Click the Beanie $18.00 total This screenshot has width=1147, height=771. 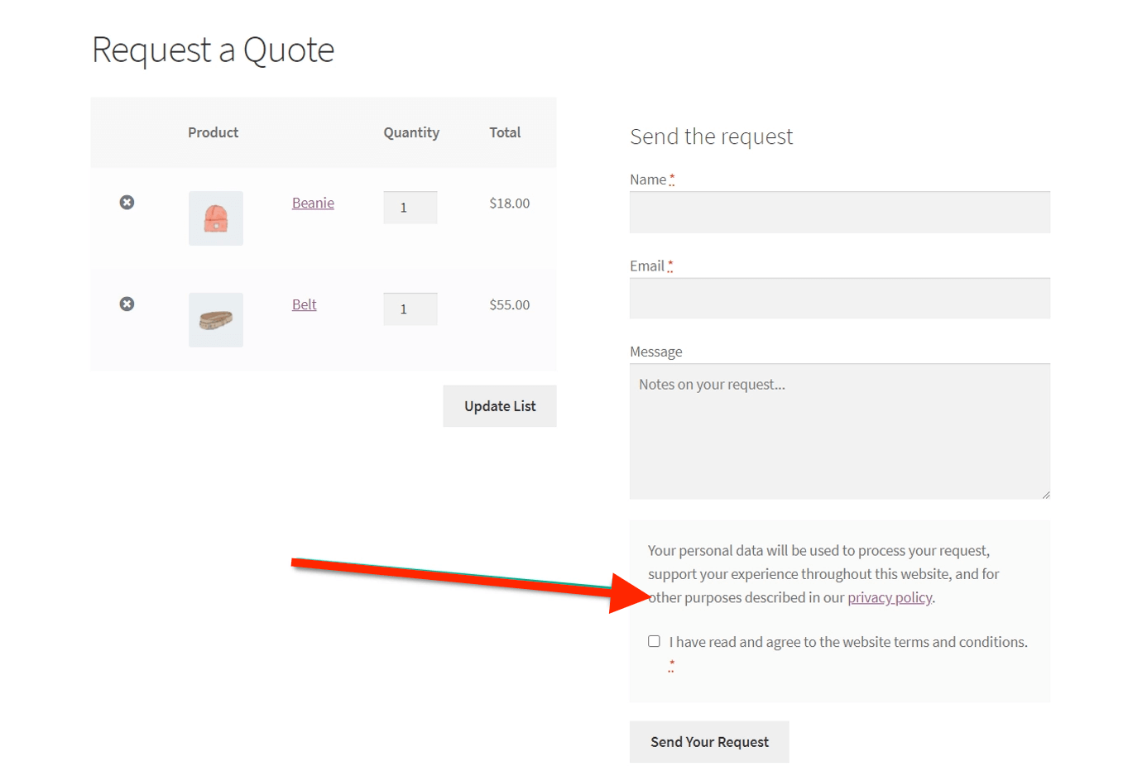tap(509, 204)
